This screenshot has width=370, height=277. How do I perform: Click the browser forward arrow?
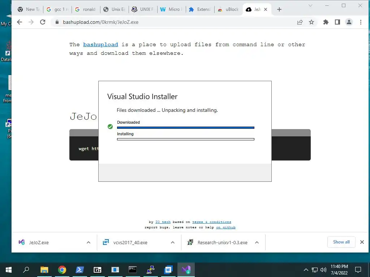[31, 22]
